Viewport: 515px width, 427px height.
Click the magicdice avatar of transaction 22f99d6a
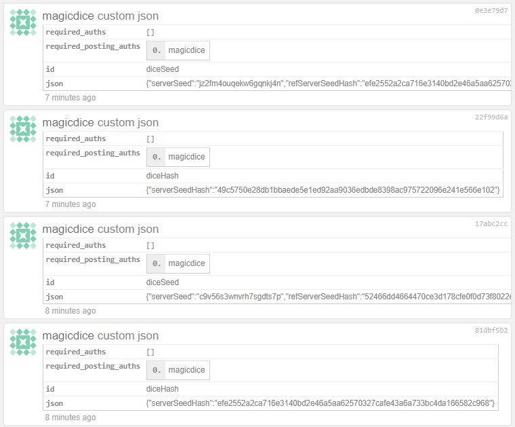click(23, 129)
